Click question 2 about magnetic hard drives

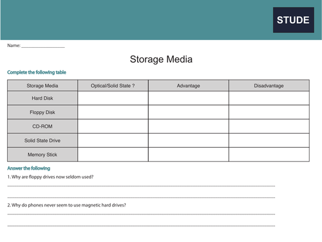(66, 205)
